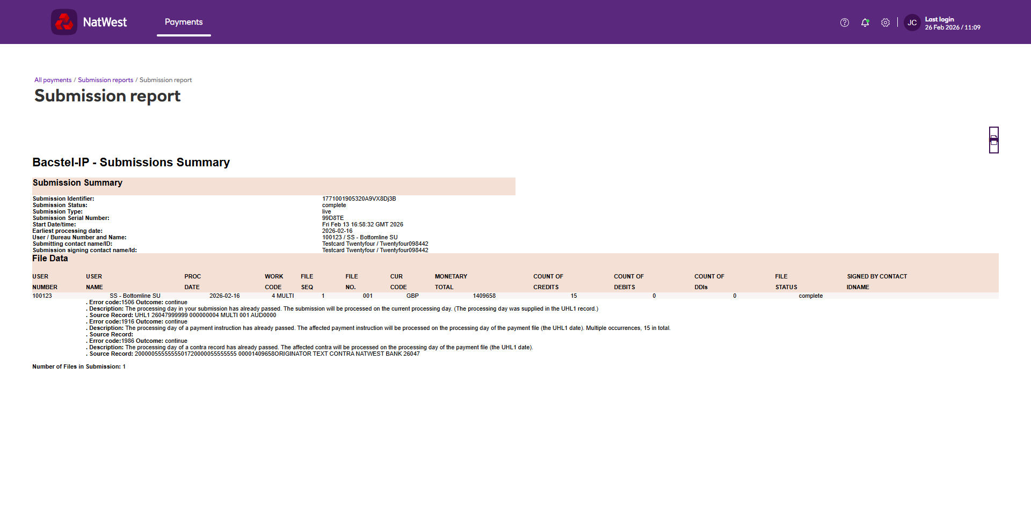Open Submission reports breadcrumb link
This screenshot has width=1031, height=507.
105,80
